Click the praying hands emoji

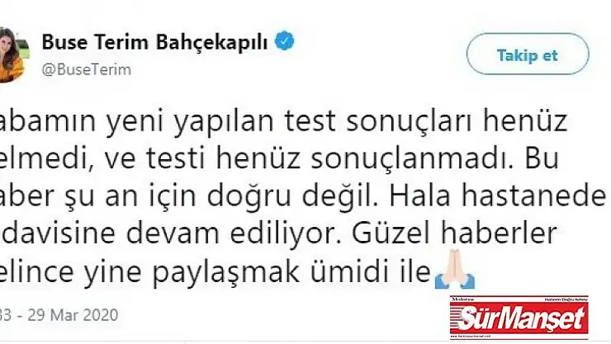coord(455,269)
